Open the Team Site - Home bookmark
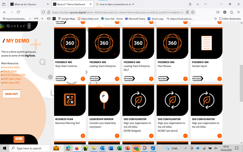243x152 pixels. pos(112,19)
